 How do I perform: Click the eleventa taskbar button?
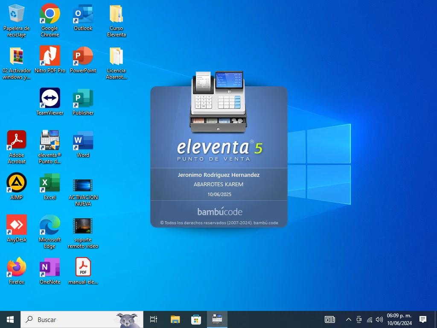(217, 319)
